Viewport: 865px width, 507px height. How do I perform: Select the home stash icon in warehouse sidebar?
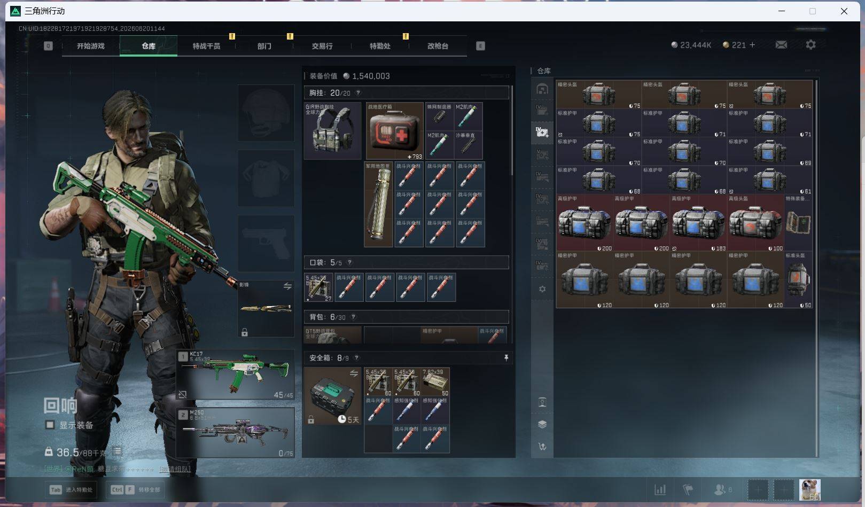(x=542, y=89)
